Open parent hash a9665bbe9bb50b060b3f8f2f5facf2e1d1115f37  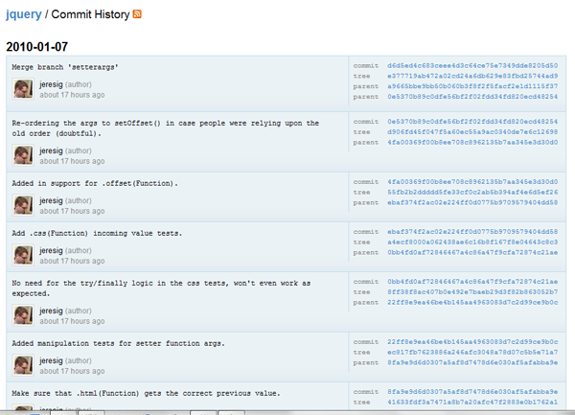pyautogui.click(x=472, y=86)
